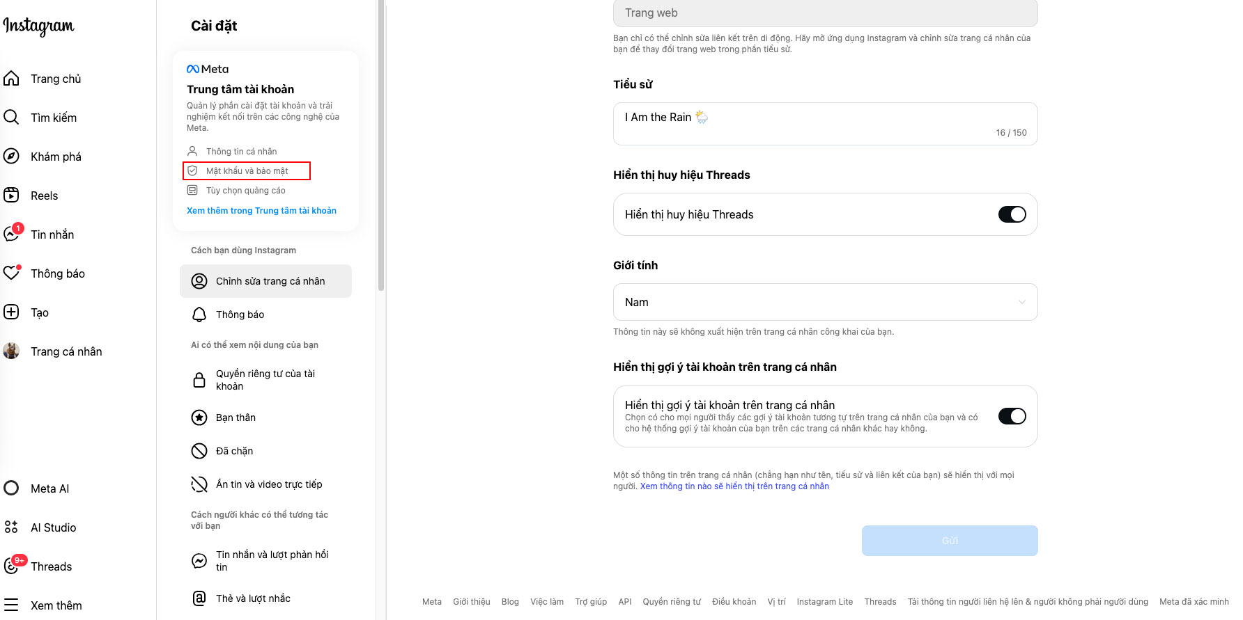Click the Instagram logo
The width and height of the screenshot is (1243, 620).
point(38,26)
